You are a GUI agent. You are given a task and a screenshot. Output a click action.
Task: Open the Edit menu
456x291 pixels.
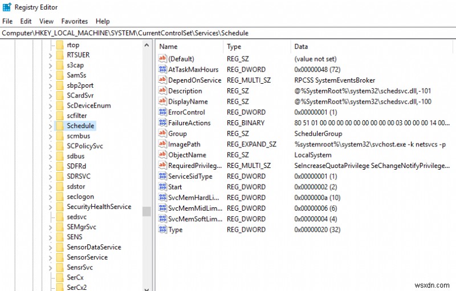(x=26, y=21)
